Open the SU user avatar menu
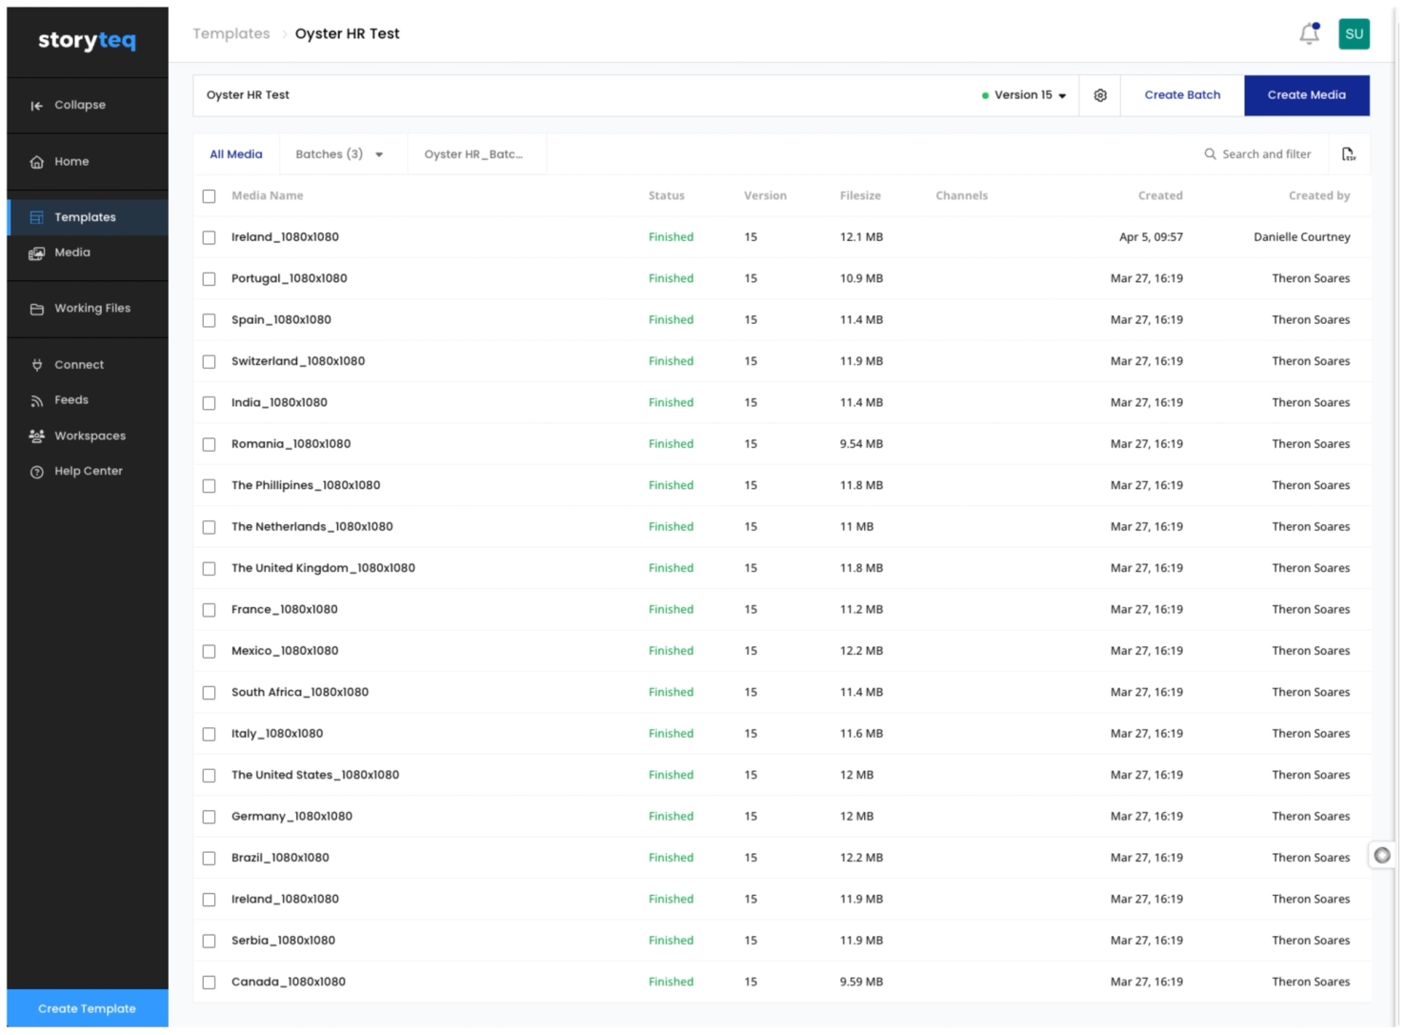 pyautogui.click(x=1353, y=34)
